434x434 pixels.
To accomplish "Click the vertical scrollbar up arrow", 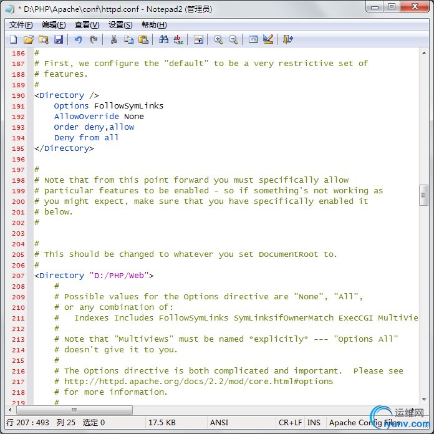I will (424, 53).
